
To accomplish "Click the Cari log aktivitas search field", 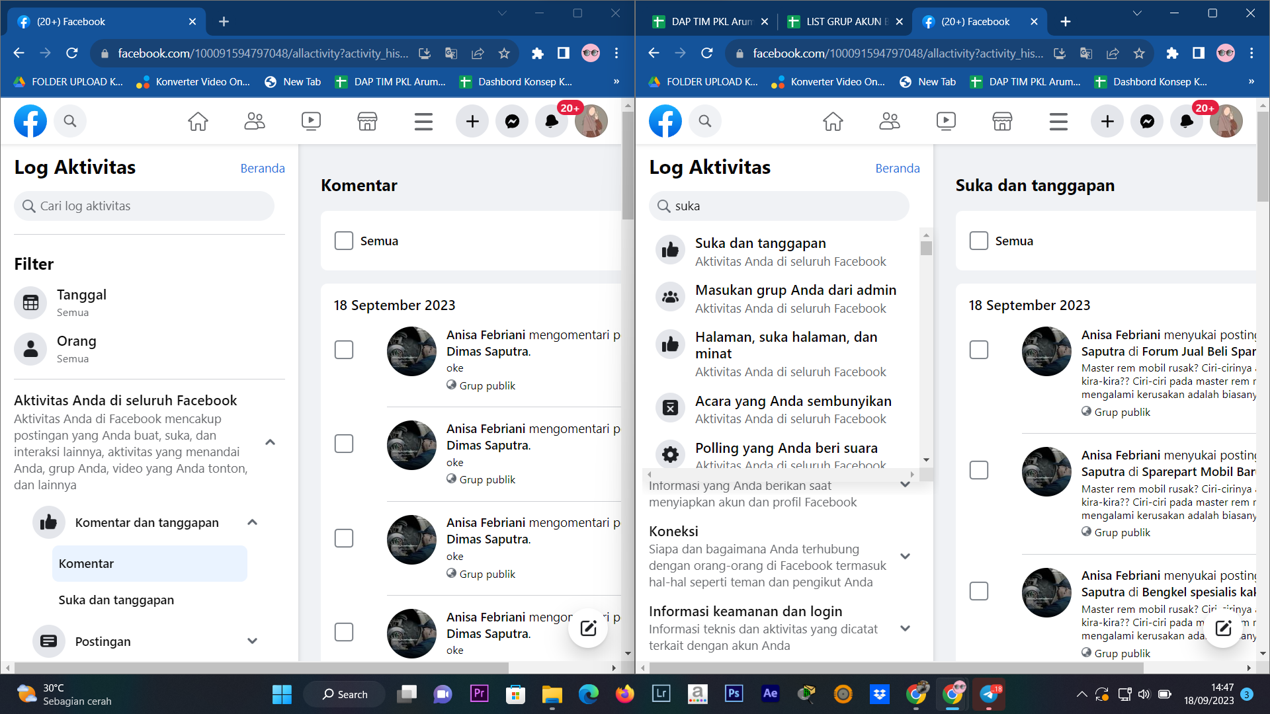I will pyautogui.click(x=146, y=206).
